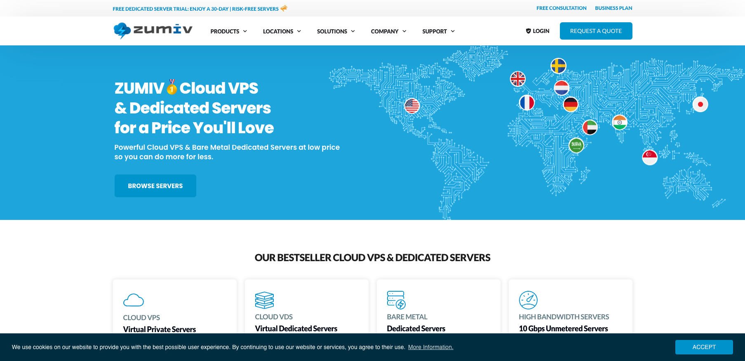745x361 pixels.
Task: Click the shield icon beside Login
Action: pyautogui.click(x=528, y=31)
